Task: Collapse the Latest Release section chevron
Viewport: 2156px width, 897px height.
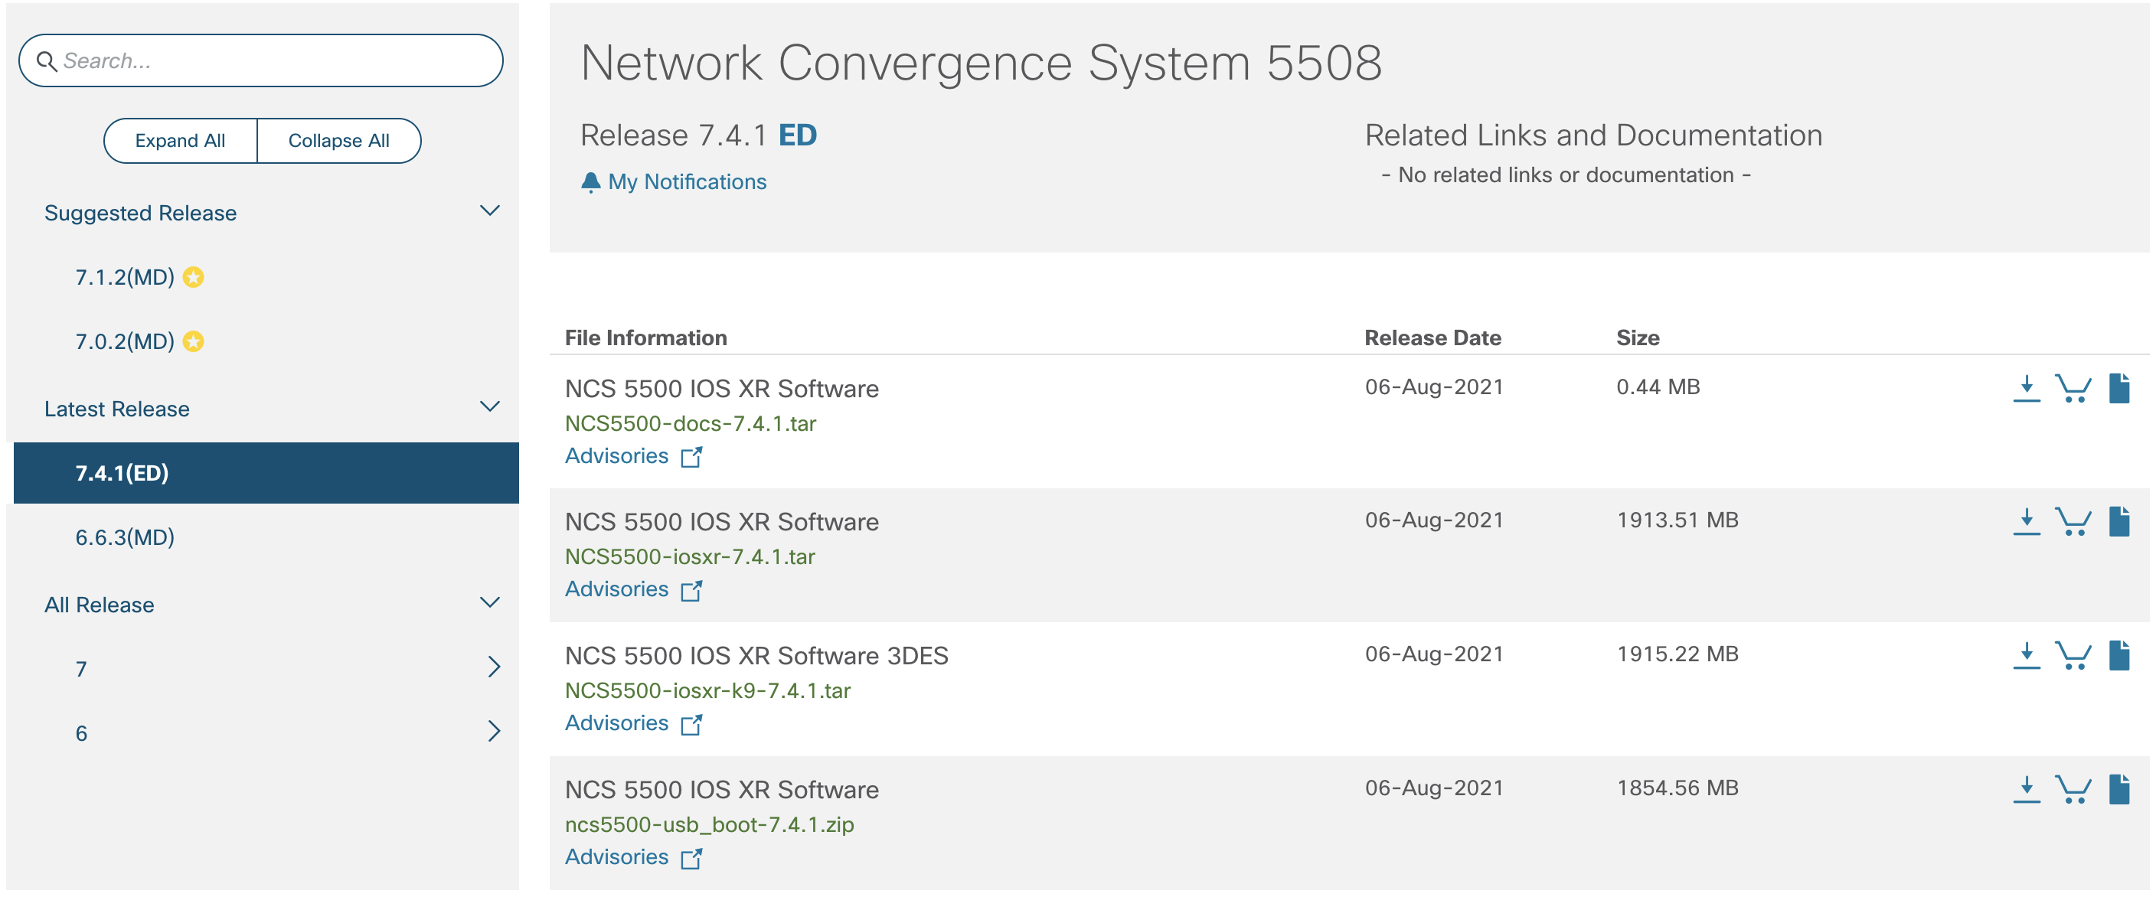Action: pyautogui.click(x=490, y=406)
